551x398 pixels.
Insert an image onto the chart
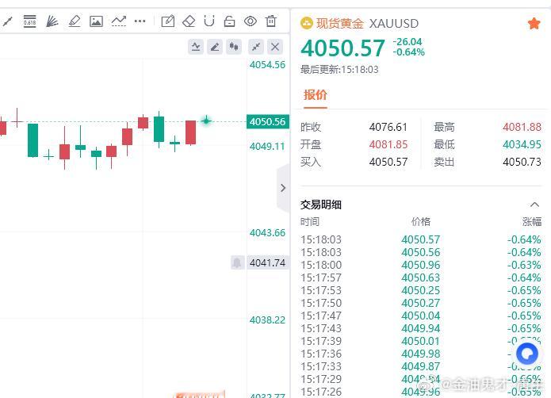96,21
